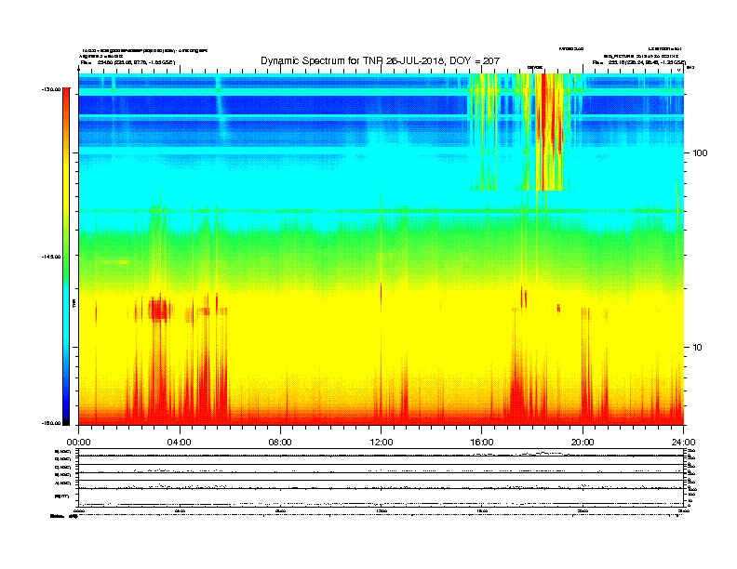Click the 20:00 time axis label

pyautogui.click(x=583, y=442)
